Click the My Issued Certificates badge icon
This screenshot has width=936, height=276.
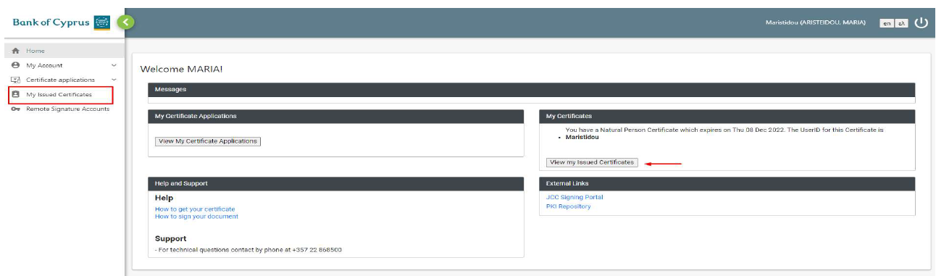[x=15, y=94]
